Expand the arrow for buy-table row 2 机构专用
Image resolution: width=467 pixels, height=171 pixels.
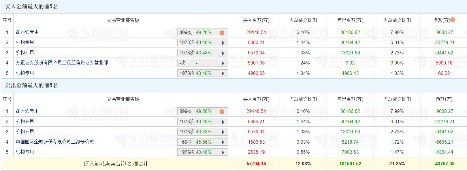click(223, 43)
